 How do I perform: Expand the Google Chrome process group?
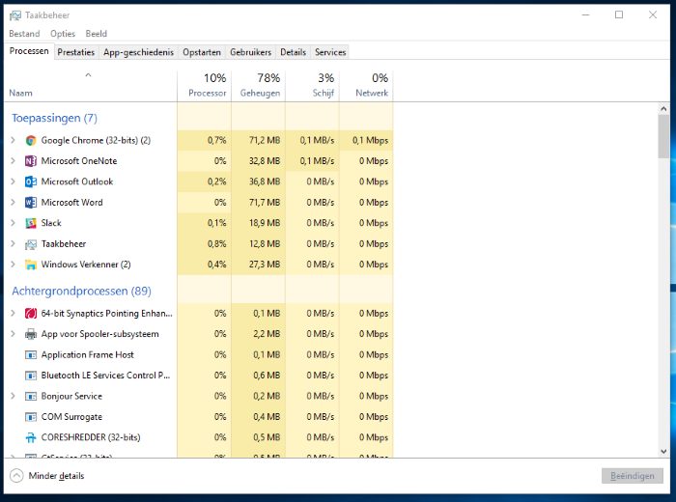[x=13, y=140]
